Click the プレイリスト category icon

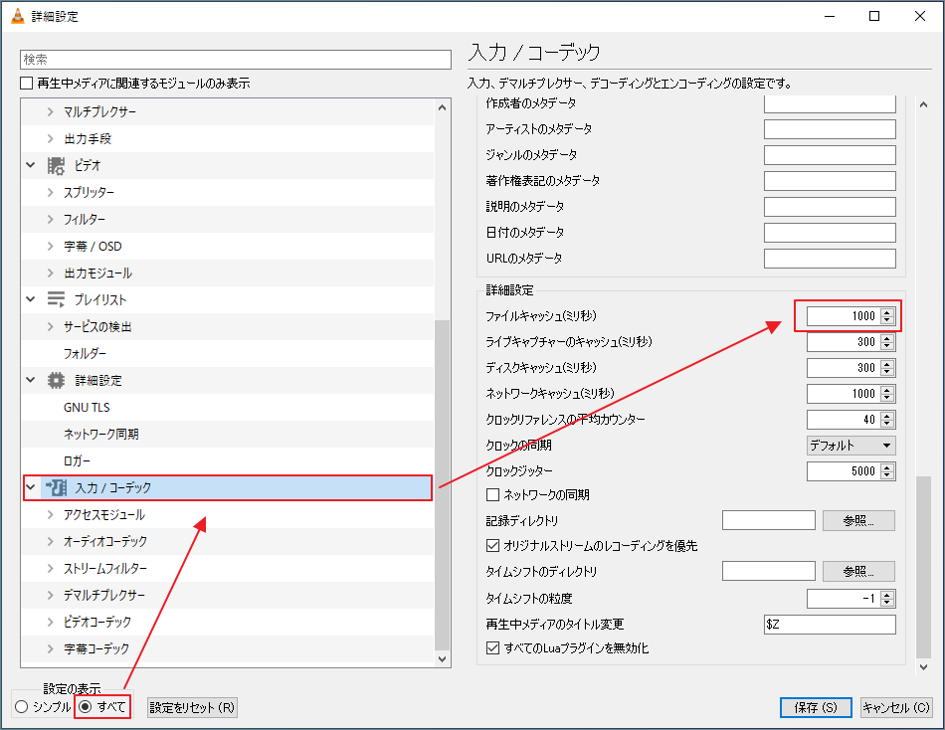click(x=55, y=298)
